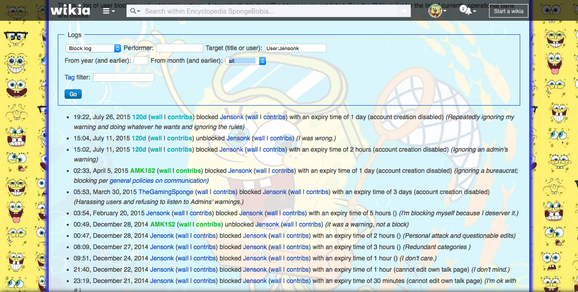Click Jensonk in the 15:04 July 11 unblock entry
The width and height of the screenshot is (578, 292).
coord(238,138)
